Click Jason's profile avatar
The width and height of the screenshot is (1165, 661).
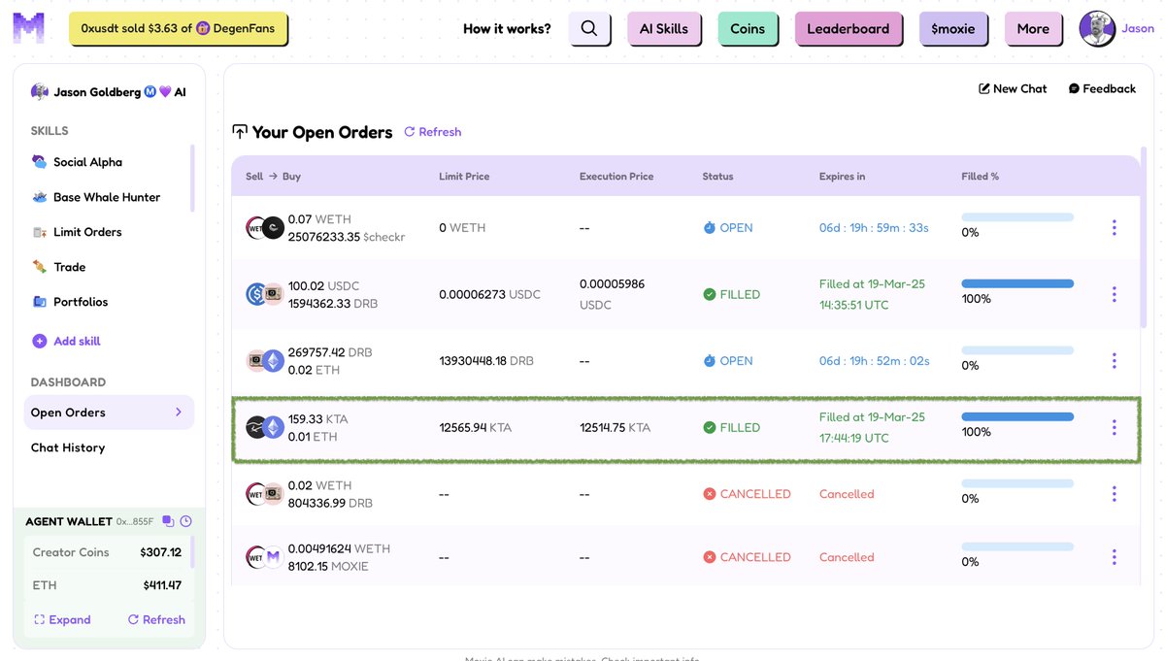click(1097, 28)
